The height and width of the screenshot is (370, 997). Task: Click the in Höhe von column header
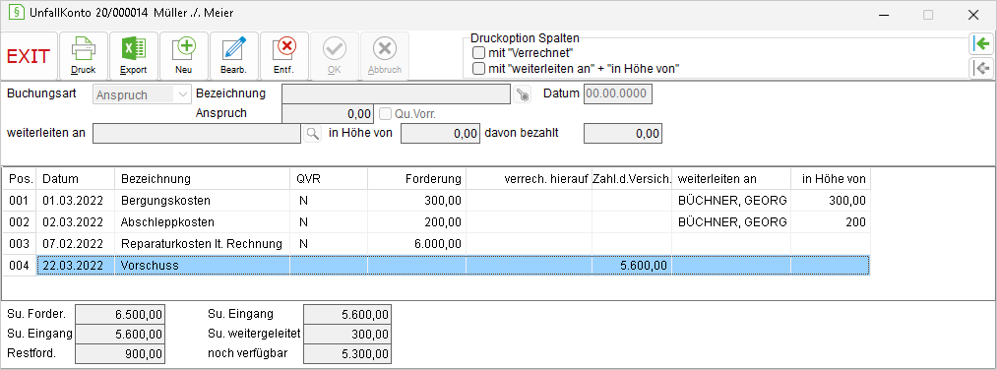[x=831, y=179]
